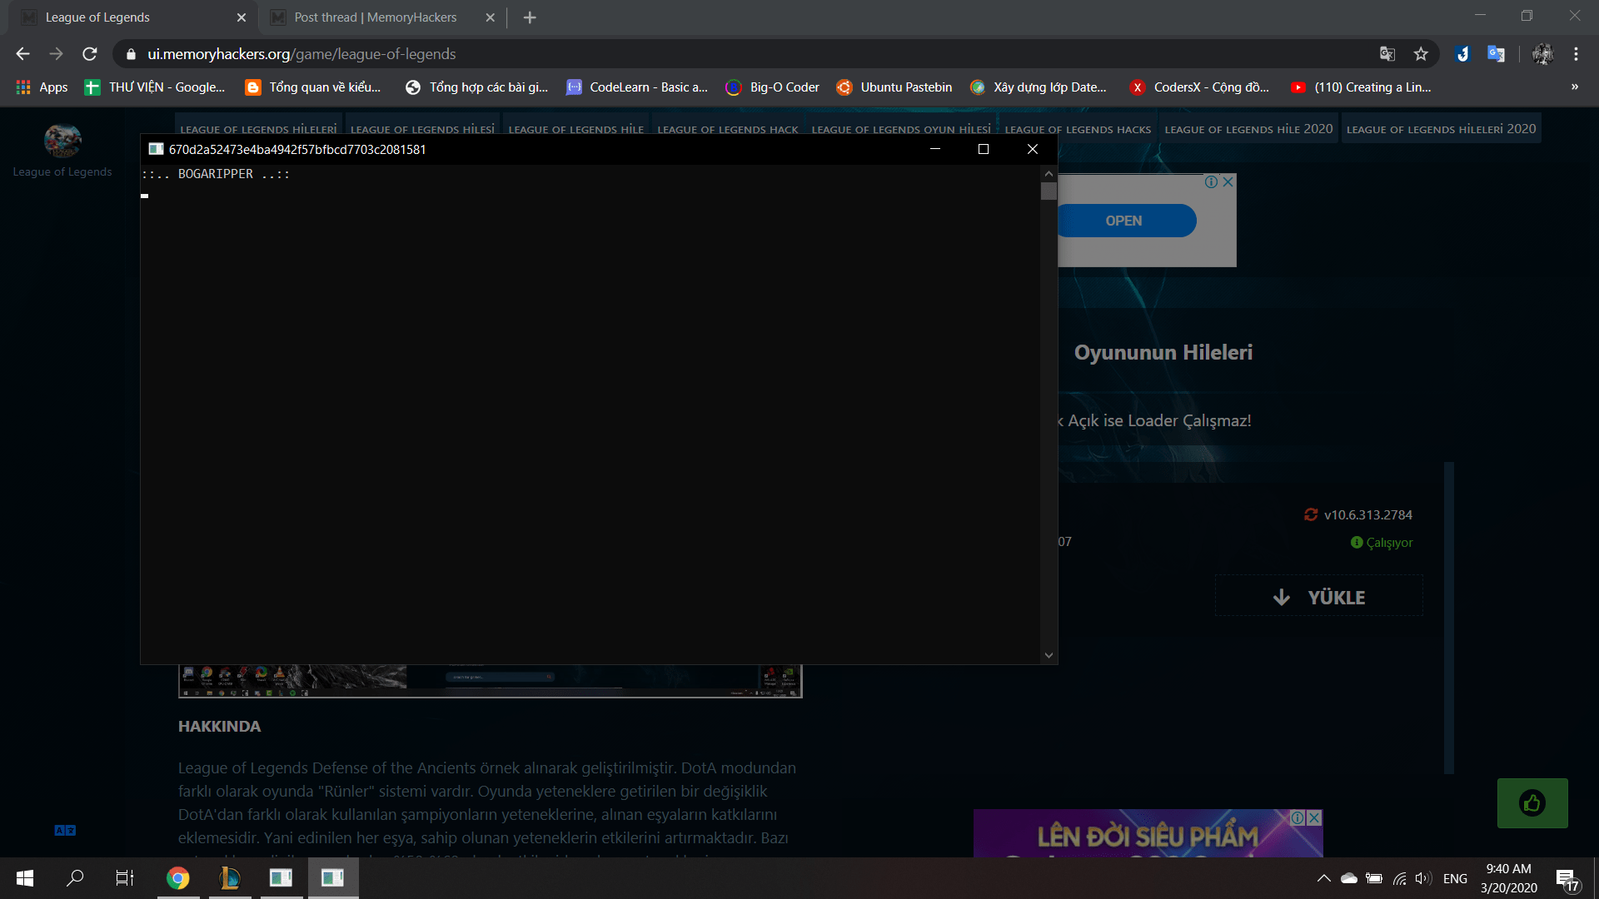Reload the memoryhackers page
The width and height of the screenshot is (1599, 899).
click(x=90, y=54)
